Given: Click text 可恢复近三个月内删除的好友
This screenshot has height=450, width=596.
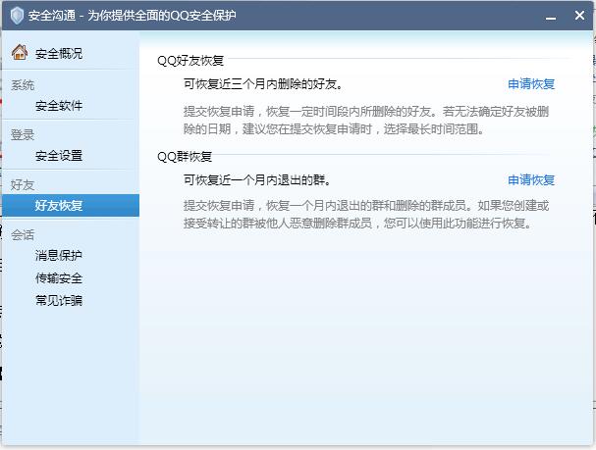Looking at the screenshot, I should pyautogui.click(x=262, y=84).
